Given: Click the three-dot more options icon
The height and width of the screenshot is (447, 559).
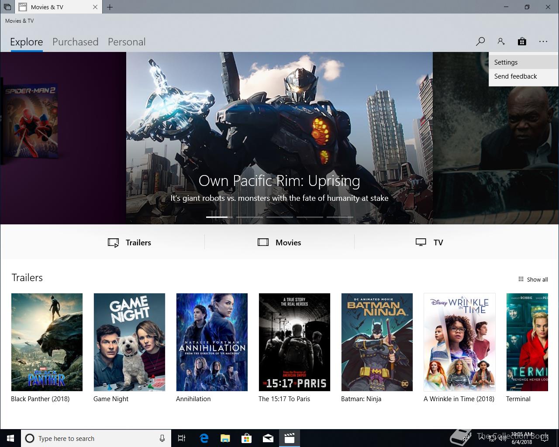Looking at the screenshot, I should [543, 41].
